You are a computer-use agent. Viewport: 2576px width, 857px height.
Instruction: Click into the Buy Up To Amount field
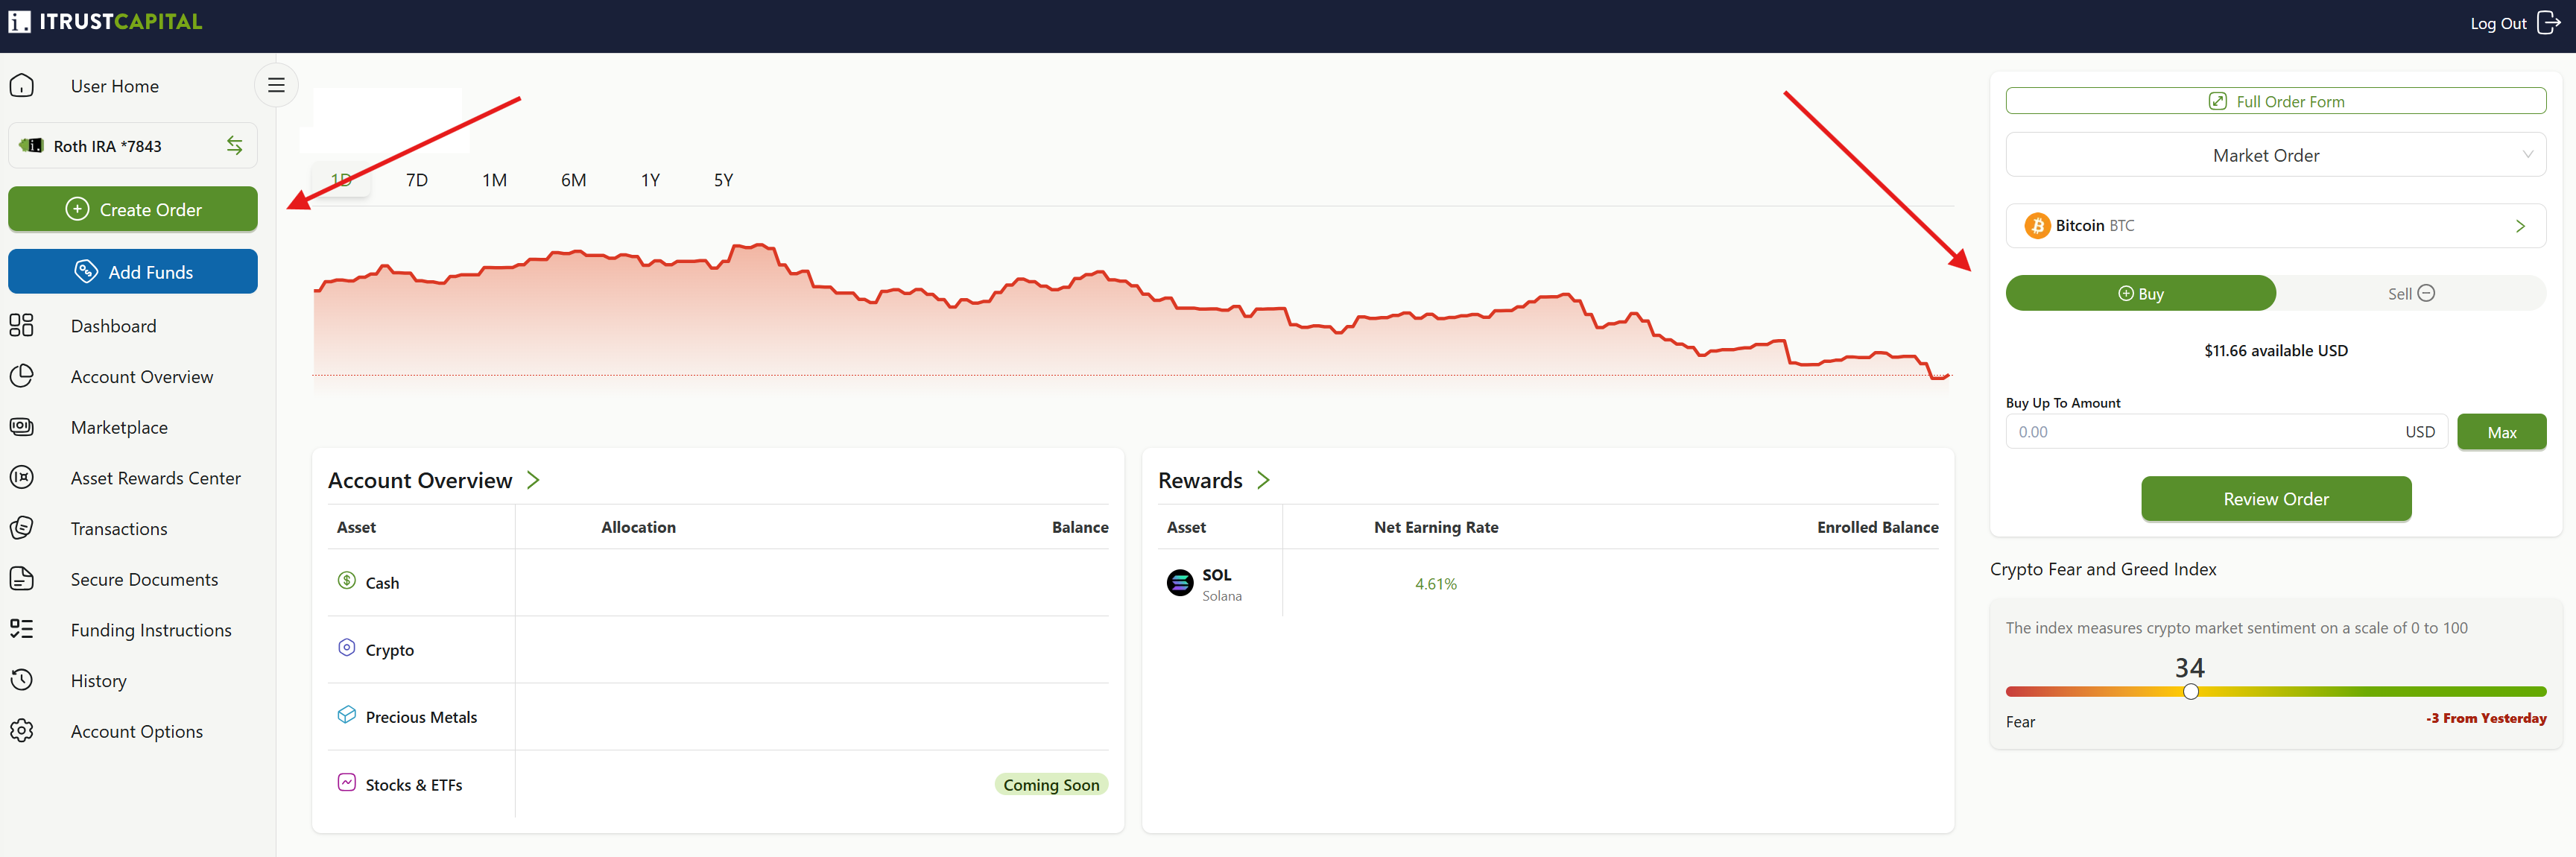pyautogui.click(x=2227, y=432)
